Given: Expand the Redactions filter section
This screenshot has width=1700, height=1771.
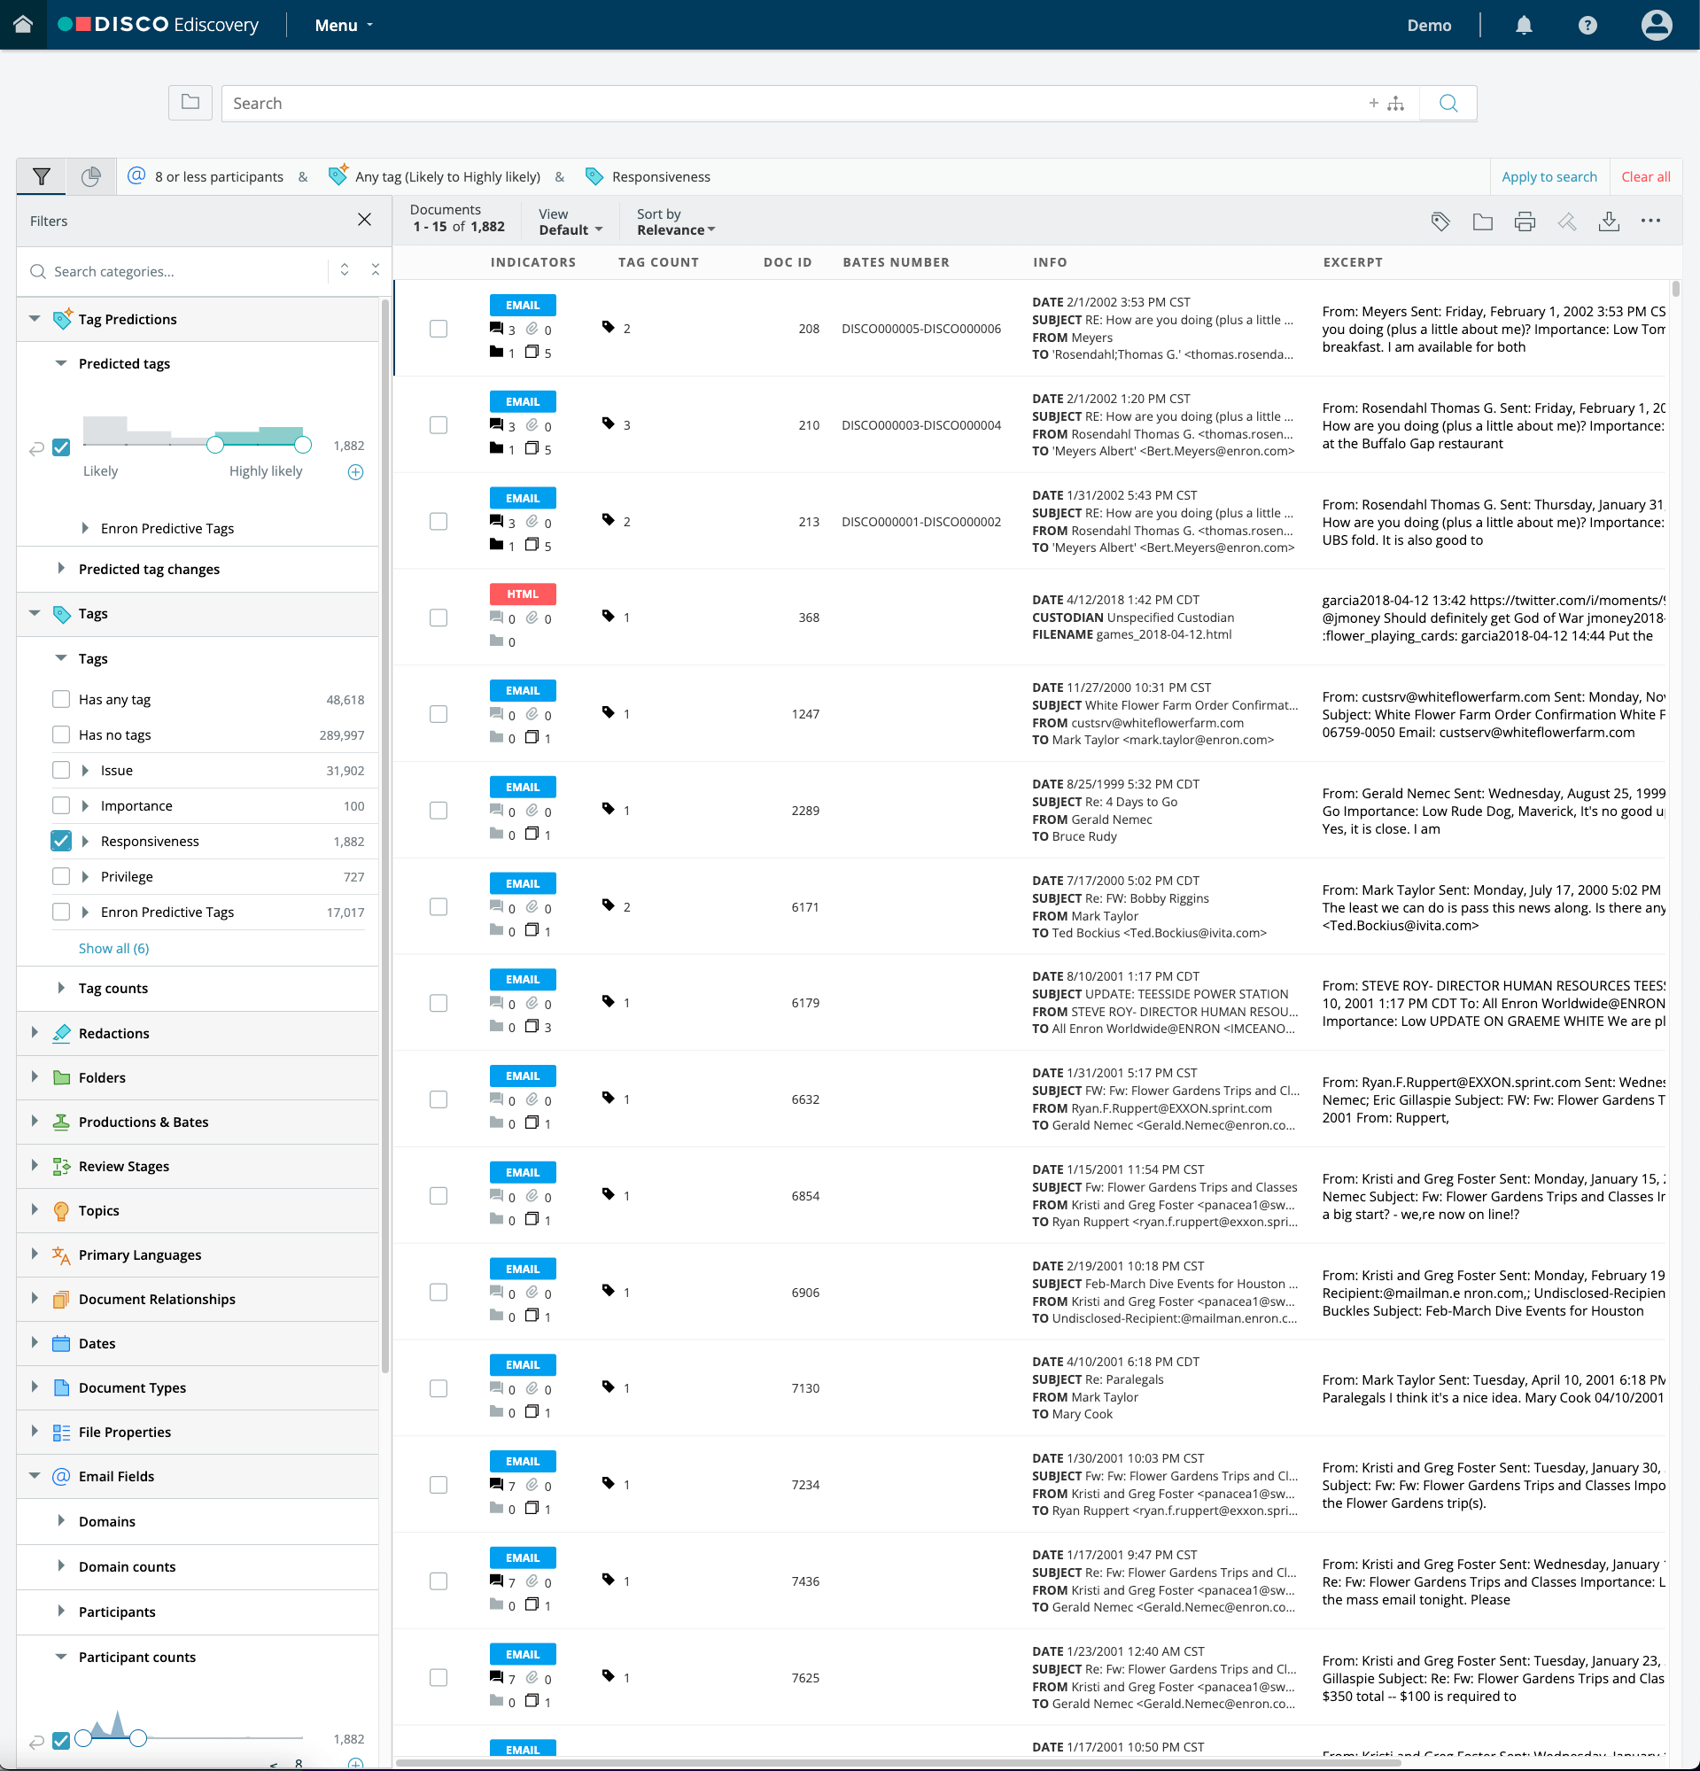Looking at the screenshot, I should (35, 1033).
